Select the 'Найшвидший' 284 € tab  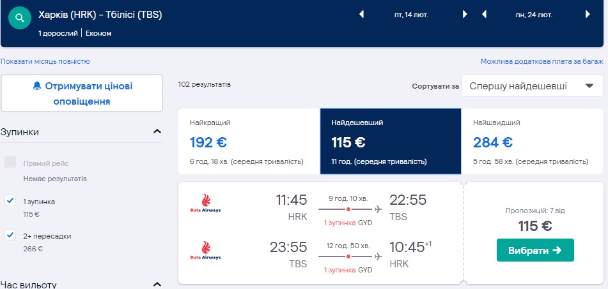click(x=532, y=141)
